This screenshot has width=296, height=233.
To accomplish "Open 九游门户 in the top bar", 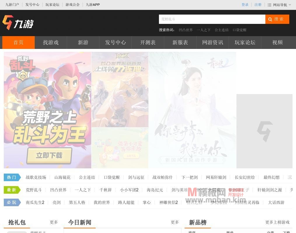I will coord(12,5).
